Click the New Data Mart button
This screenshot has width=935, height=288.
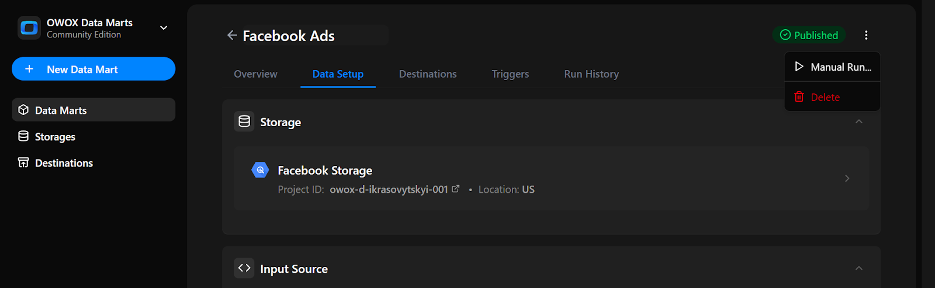point(93,69)
